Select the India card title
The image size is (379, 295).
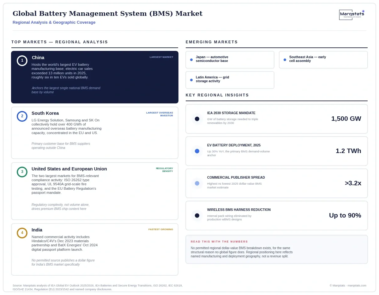tap(37, 230)
